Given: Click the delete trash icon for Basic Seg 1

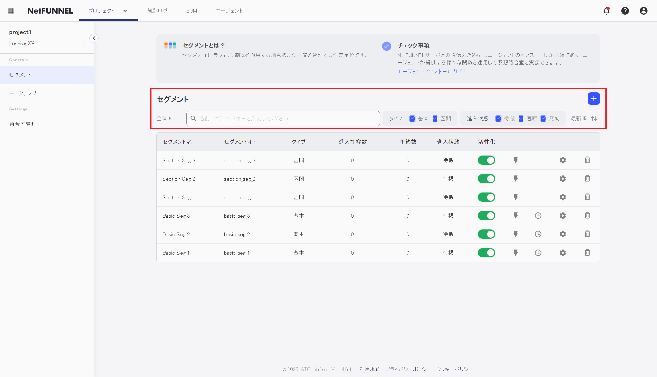Looking at the screenshot, I should (587, 253).
